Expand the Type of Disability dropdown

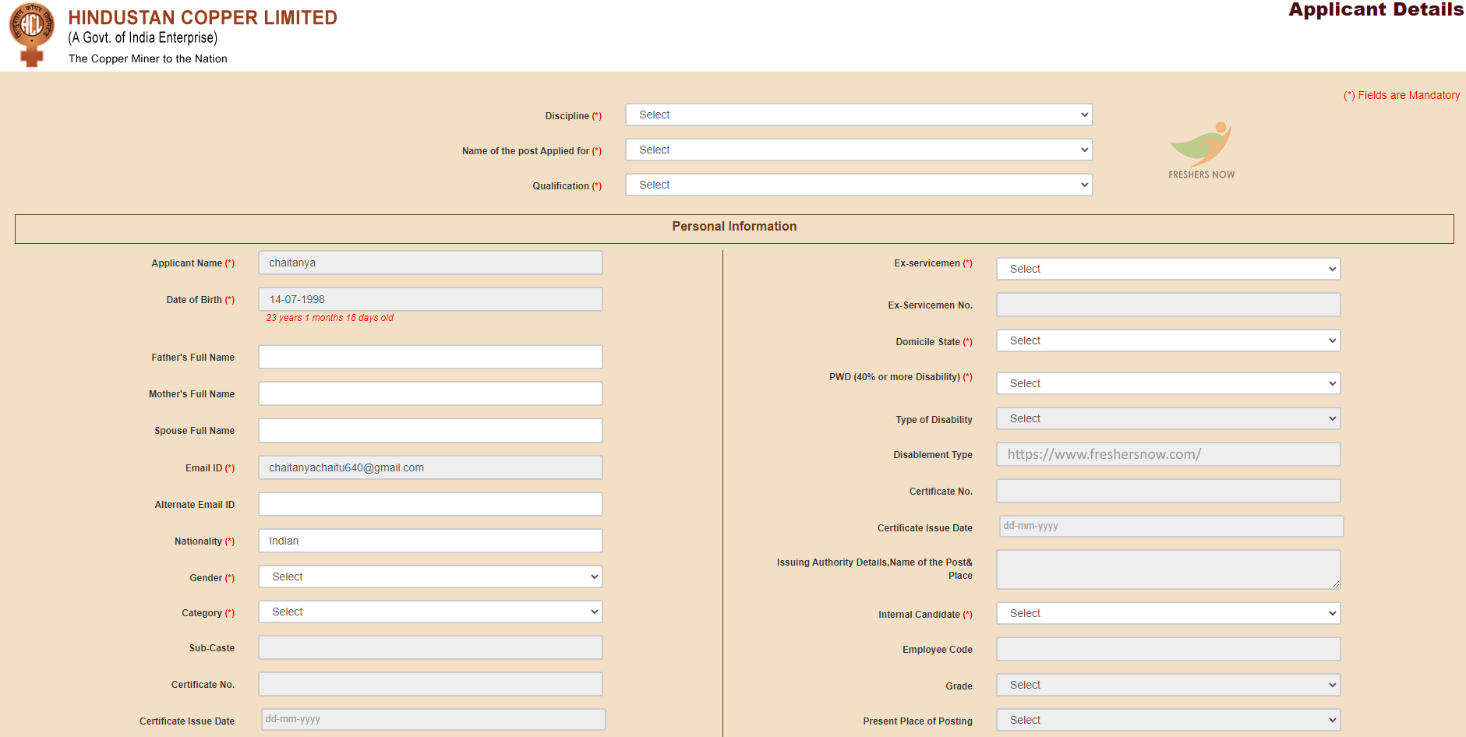[x=1168, y=418]
